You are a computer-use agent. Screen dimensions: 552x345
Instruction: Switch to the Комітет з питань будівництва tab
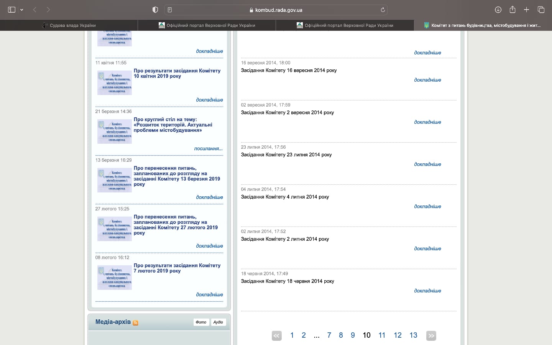pyautogui.click(x=483, y=25)
